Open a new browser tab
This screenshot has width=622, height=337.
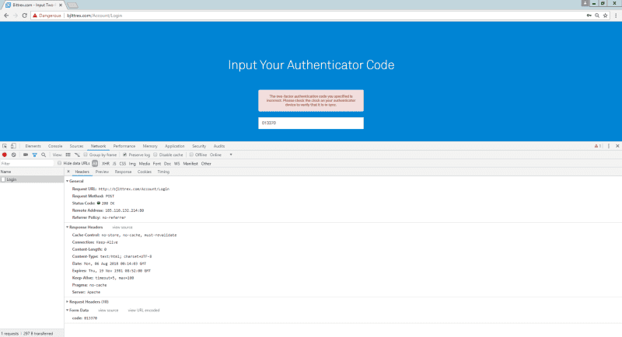click(72, 5)
